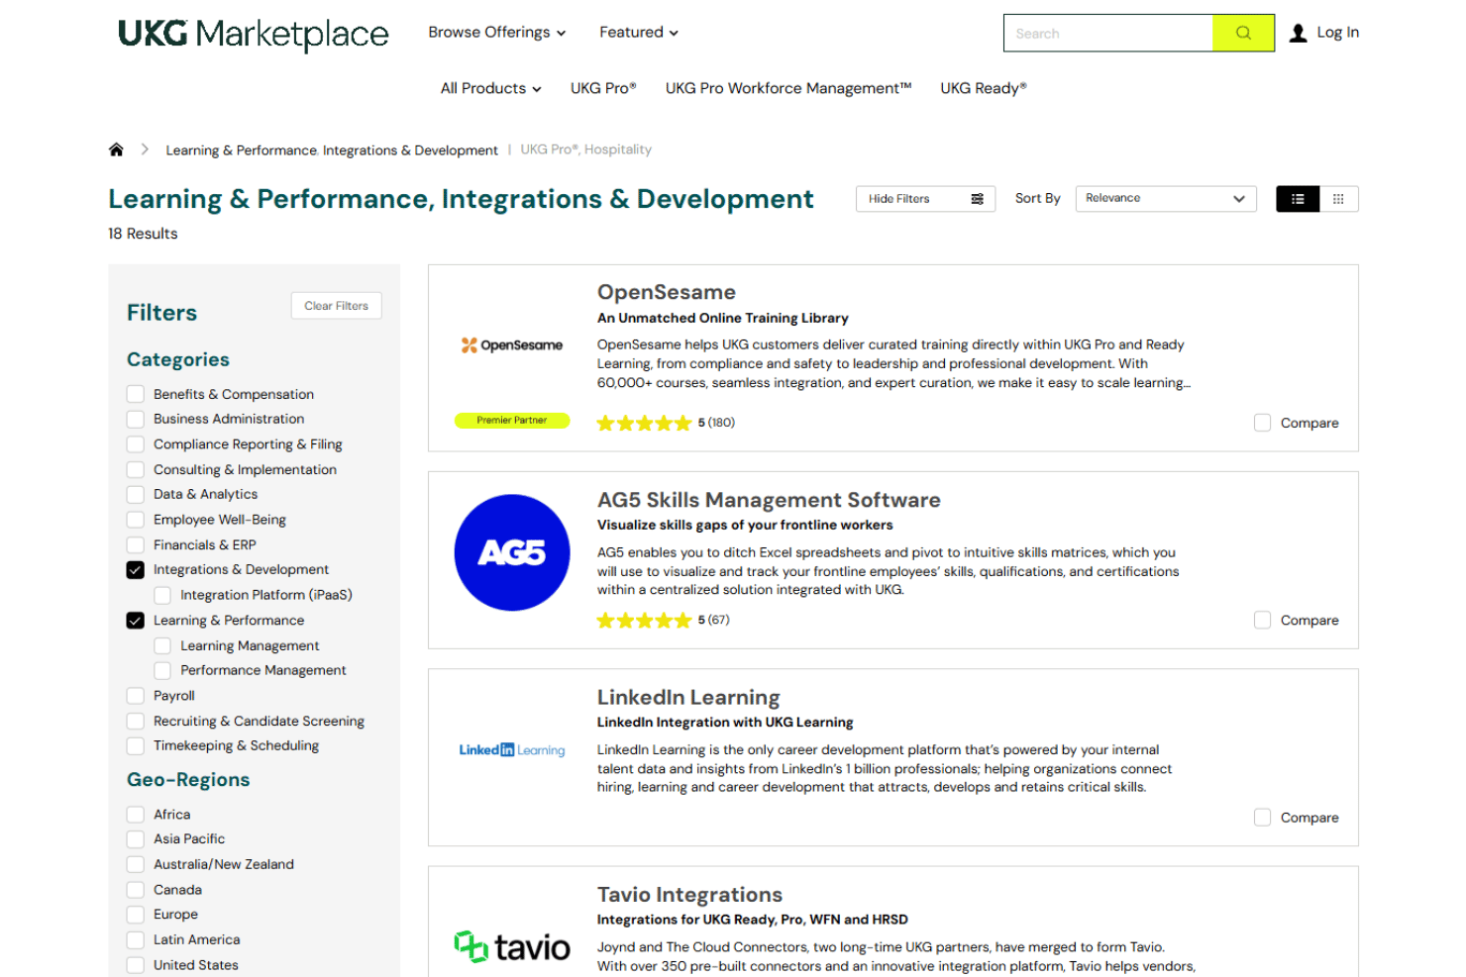Screen dimensions: 1466x977
Task: Open the Featured dropdown
Action: coord(639,33)
